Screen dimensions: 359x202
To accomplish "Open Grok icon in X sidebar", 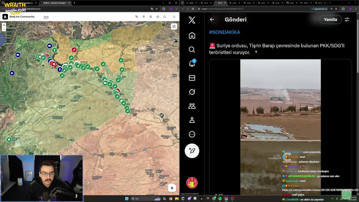I will (x=192, y=92).
